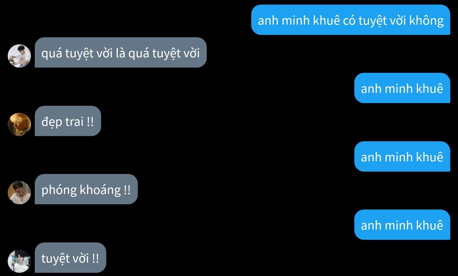
Task: Click the word 'trai' in the second gray reply
Action: (74, 122)
